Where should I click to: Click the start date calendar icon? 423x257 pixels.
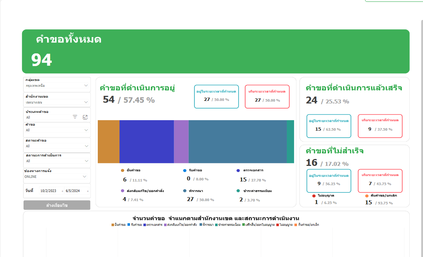[63, 191]
